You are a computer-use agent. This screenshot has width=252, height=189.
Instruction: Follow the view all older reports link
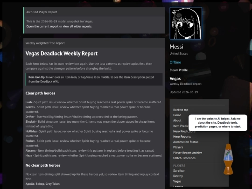(77, 26)
